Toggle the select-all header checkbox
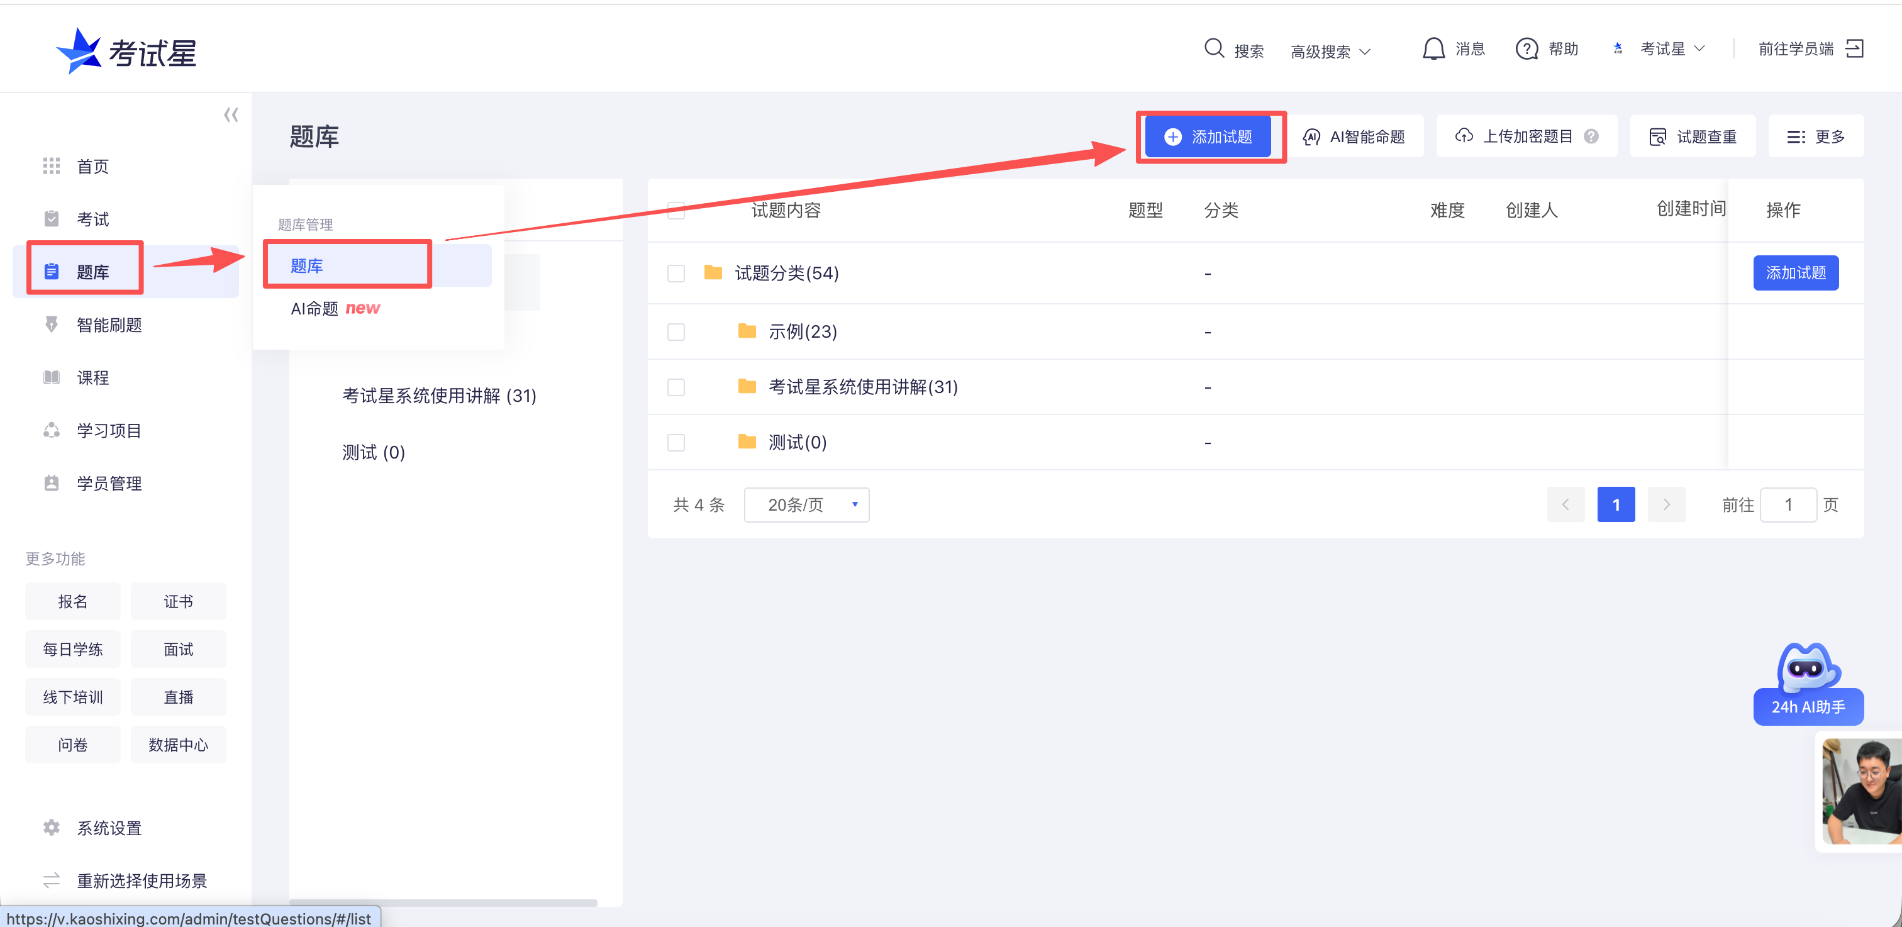 676,210
